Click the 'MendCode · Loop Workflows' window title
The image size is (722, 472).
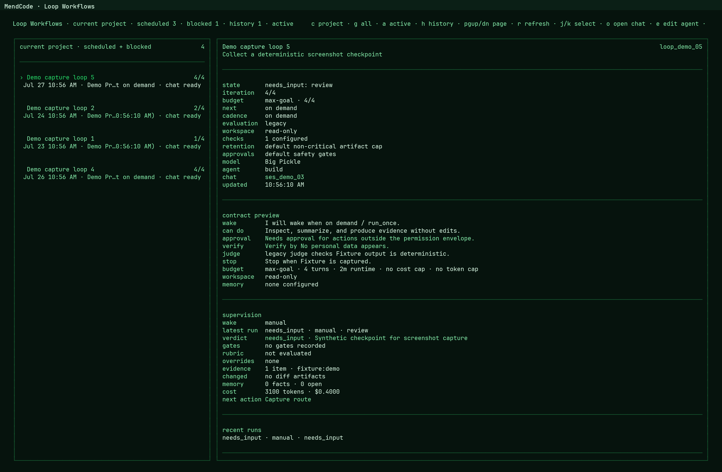(x=50, y=6)
